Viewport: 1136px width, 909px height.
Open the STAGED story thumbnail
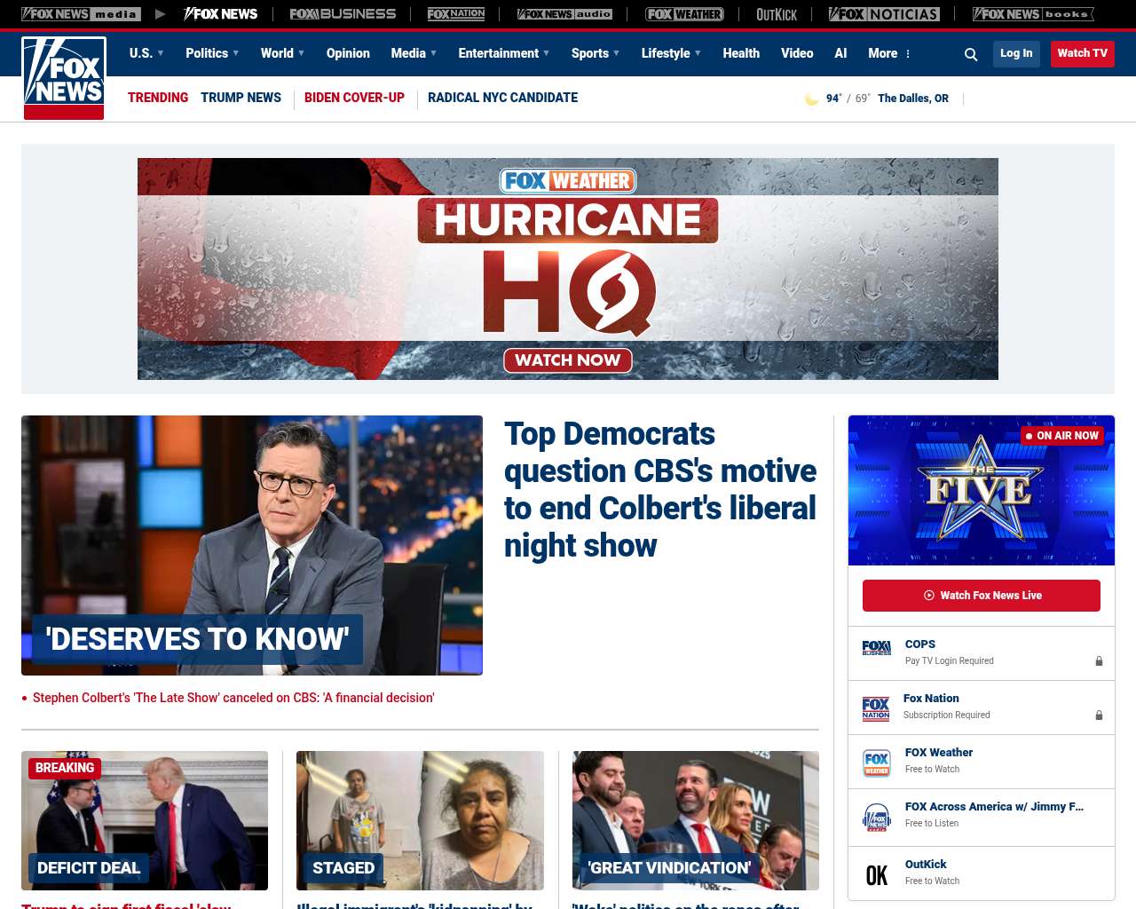tap(420, 820)
